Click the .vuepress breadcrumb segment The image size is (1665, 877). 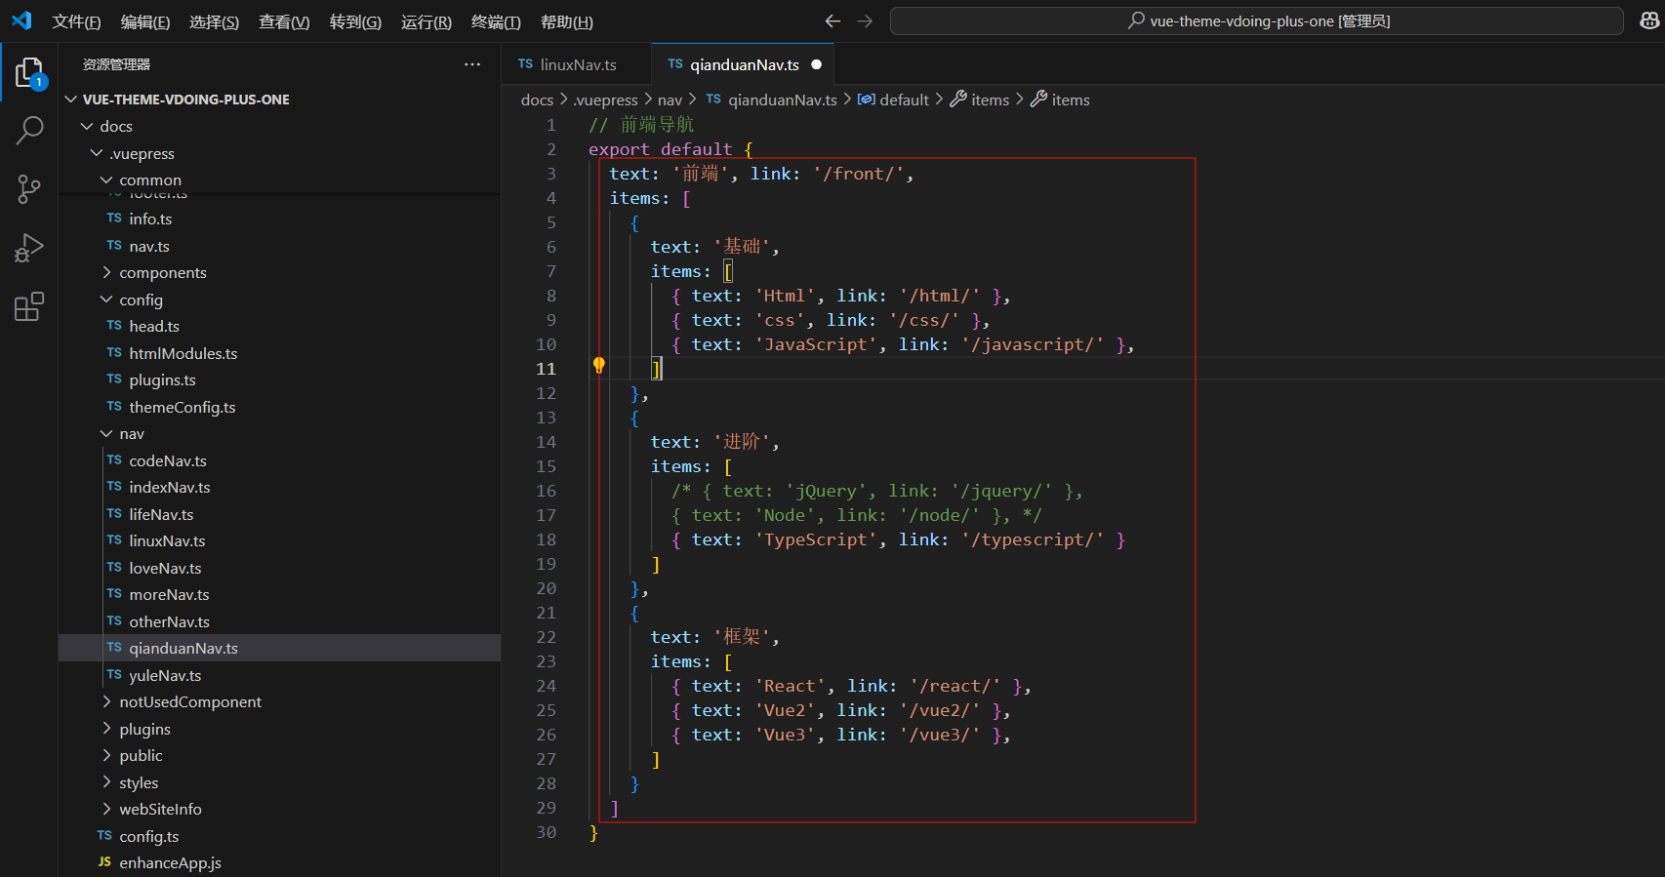[x=605, y=100]
